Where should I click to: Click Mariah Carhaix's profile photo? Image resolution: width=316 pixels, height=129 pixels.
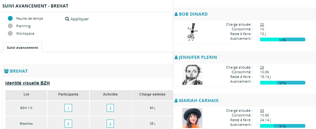point(192,118)
